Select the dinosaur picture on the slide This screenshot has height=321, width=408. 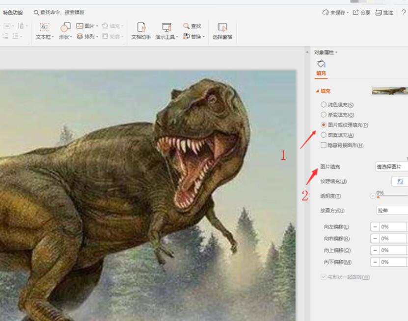(148, 196)
